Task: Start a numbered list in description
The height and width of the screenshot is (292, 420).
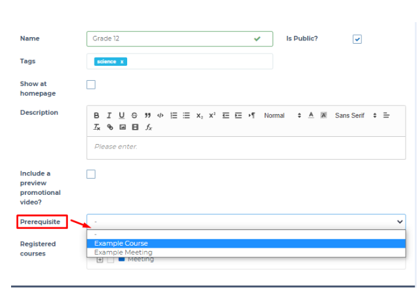Action: pyautogui.click(x=173, y=115)
